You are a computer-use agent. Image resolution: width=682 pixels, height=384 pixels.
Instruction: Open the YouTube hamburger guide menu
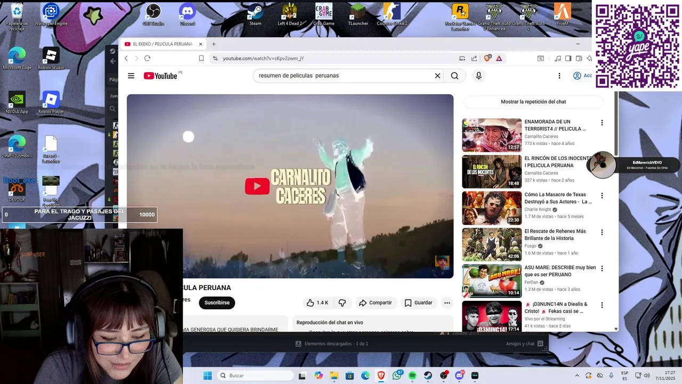point(131,76)
